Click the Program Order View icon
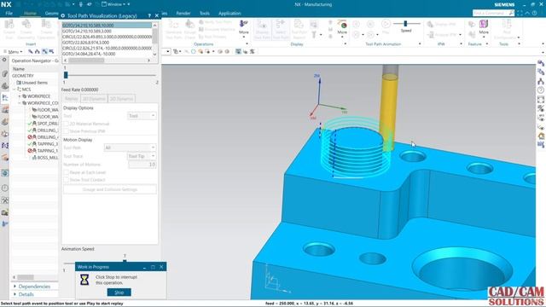Viewport: 546px width, 307px height. (x=31, y=51)
